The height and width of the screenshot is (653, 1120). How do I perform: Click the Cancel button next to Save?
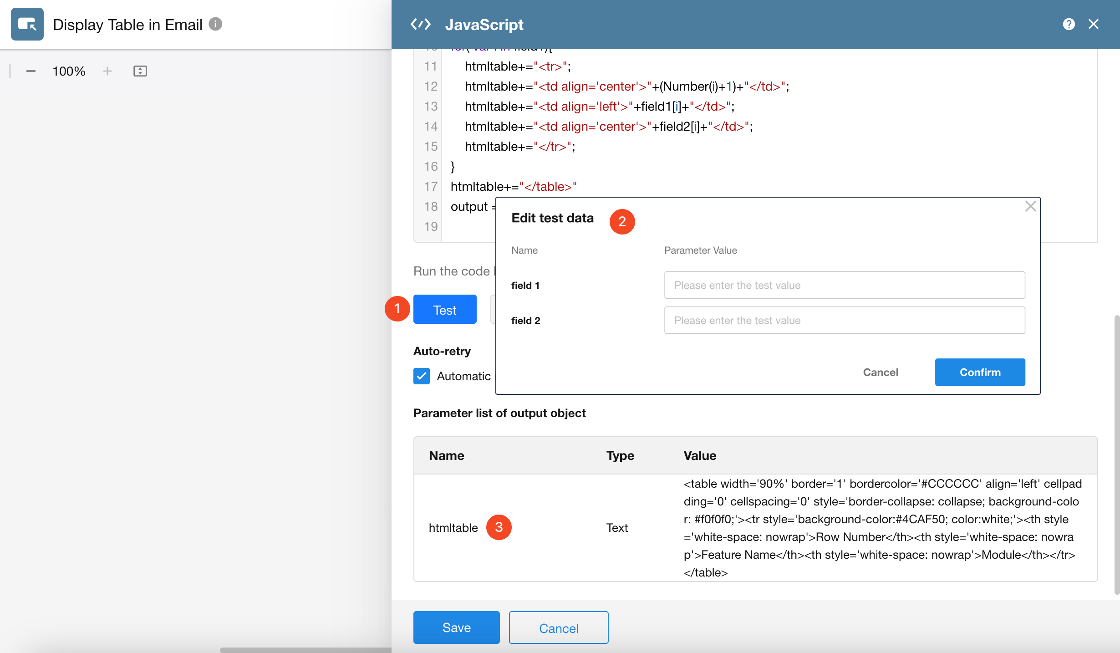pyautogui.click(x=559, y=627)
